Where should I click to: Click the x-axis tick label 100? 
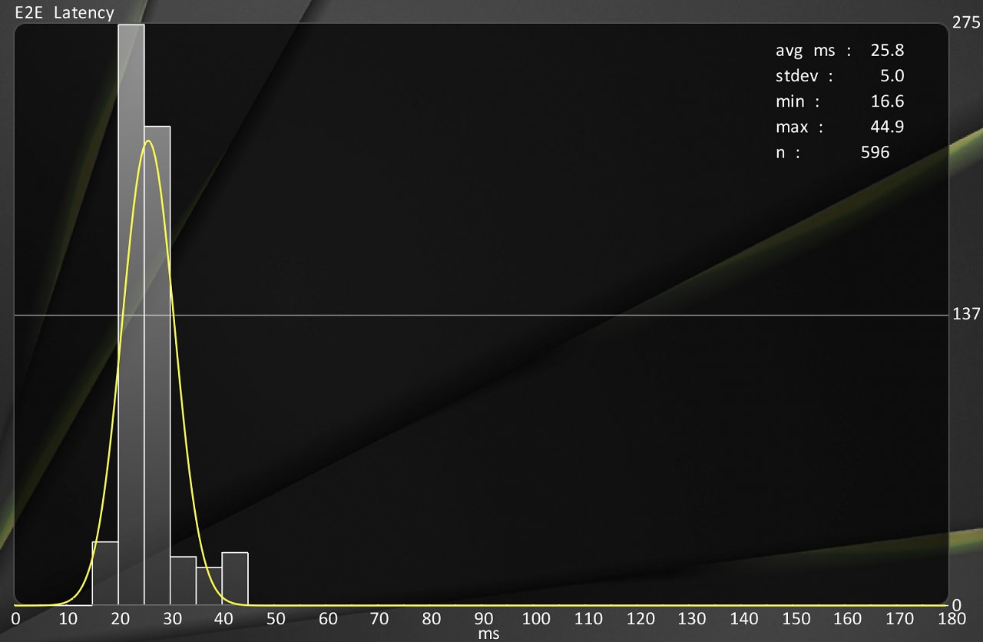pos(535,618)
